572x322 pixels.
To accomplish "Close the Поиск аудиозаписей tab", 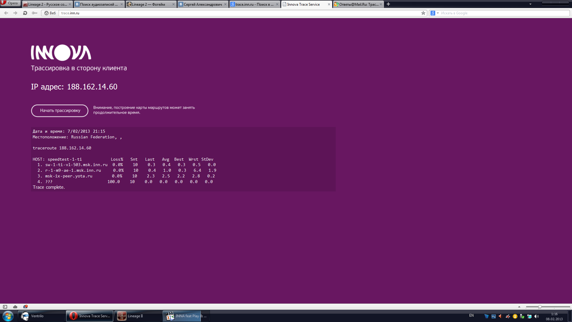I will point(122,4).
